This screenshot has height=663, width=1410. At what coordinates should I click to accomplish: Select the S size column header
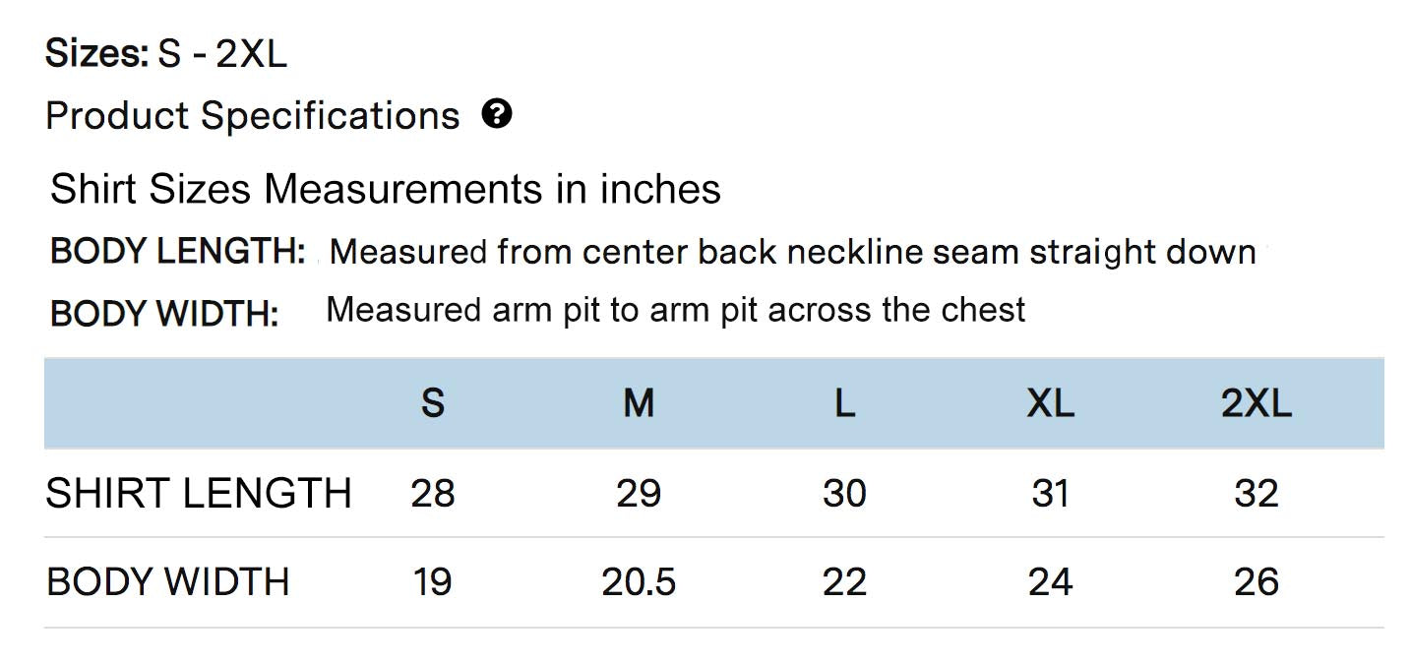pyautogui.click(x=433, y=403)
